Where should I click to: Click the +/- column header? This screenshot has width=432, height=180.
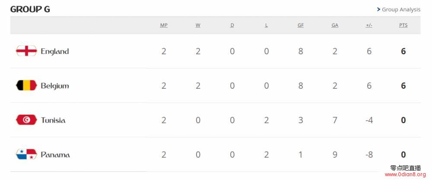click(x=369, y=25)
